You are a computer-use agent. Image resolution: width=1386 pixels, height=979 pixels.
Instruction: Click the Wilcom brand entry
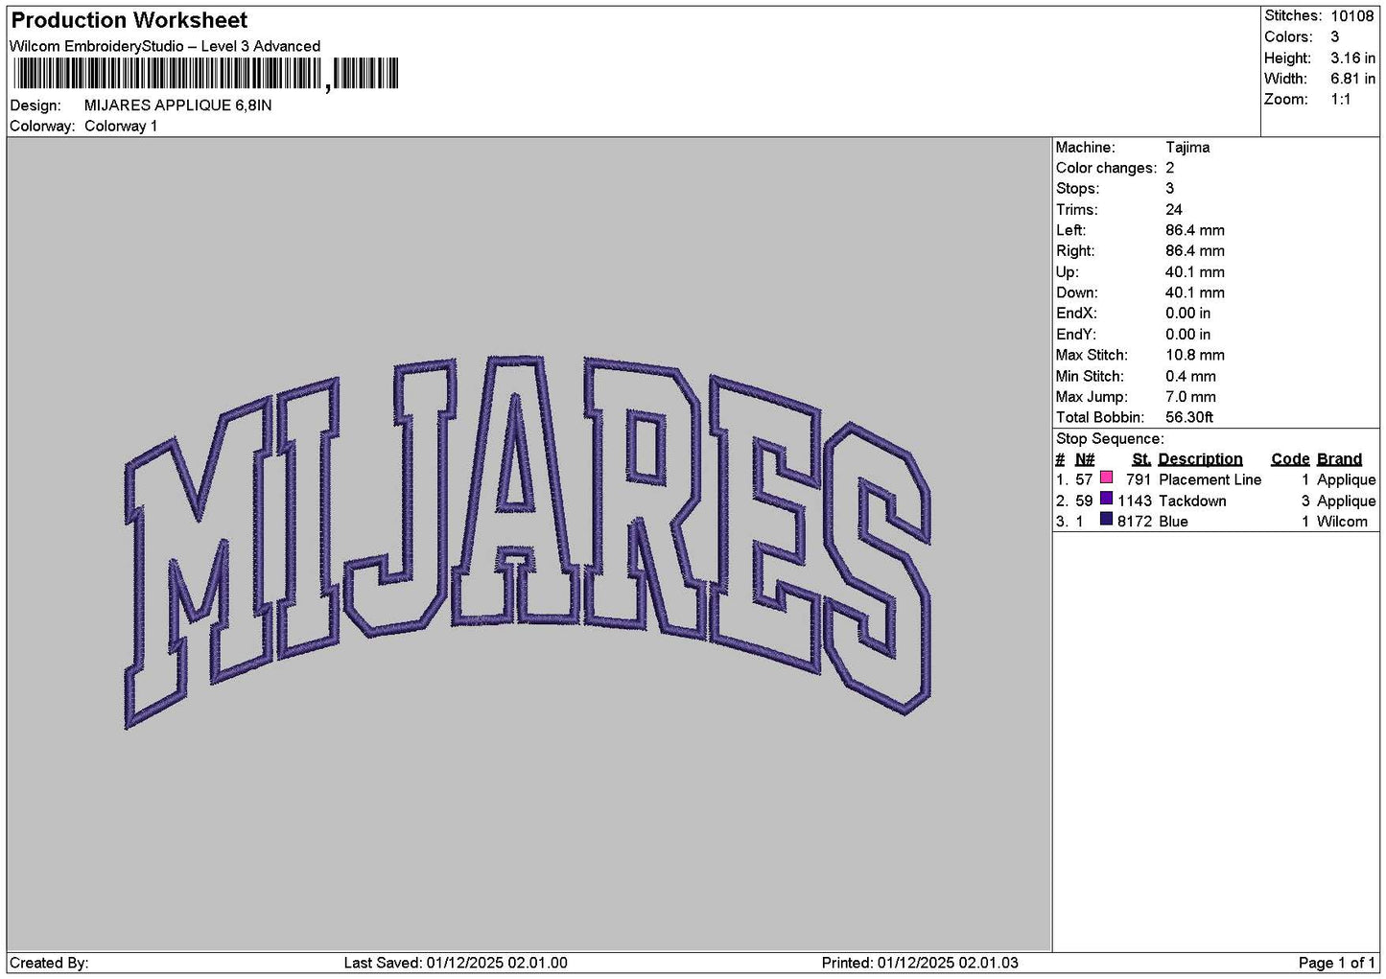click(x=1342, y=522)
